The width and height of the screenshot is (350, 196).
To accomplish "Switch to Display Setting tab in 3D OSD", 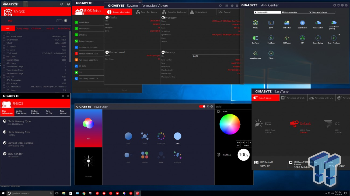I will [22, 28].
